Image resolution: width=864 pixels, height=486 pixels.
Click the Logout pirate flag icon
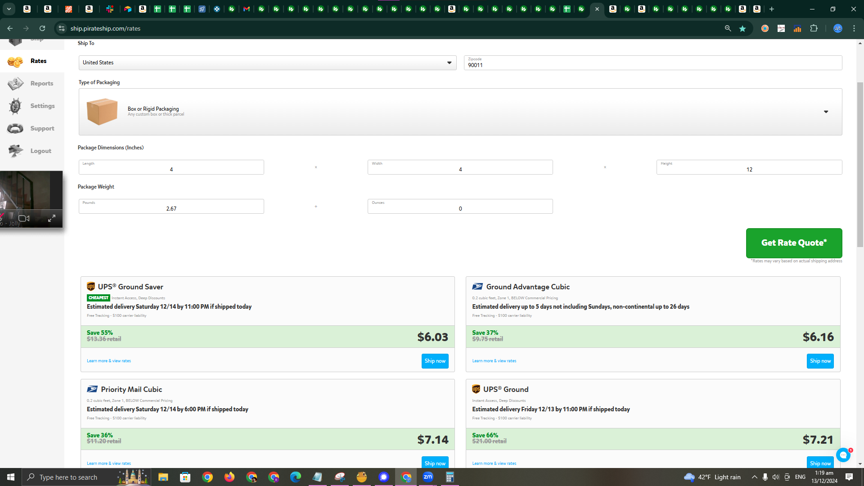[15, 151]
